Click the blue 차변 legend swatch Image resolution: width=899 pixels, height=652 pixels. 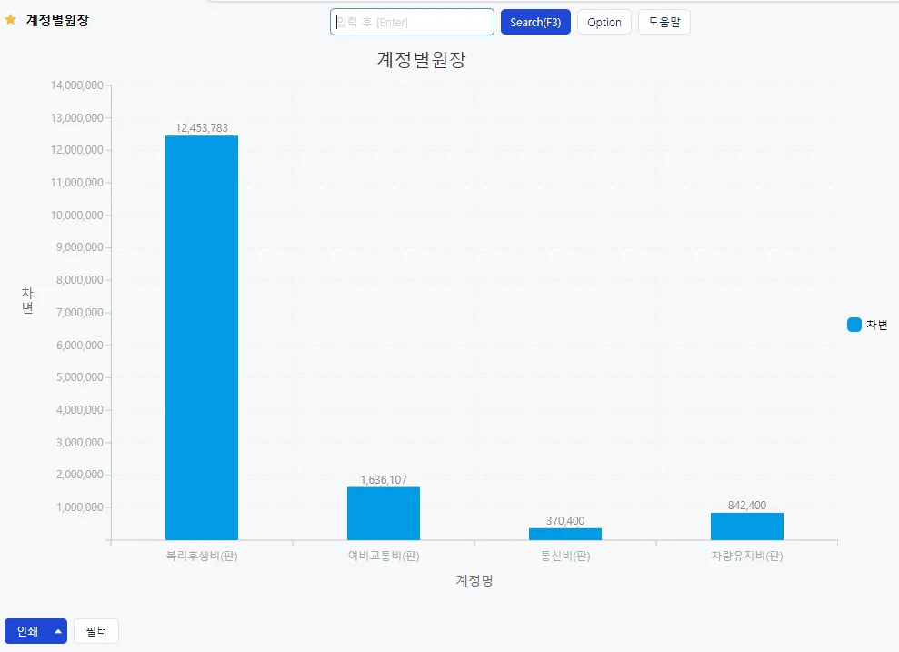click(854, 325)
